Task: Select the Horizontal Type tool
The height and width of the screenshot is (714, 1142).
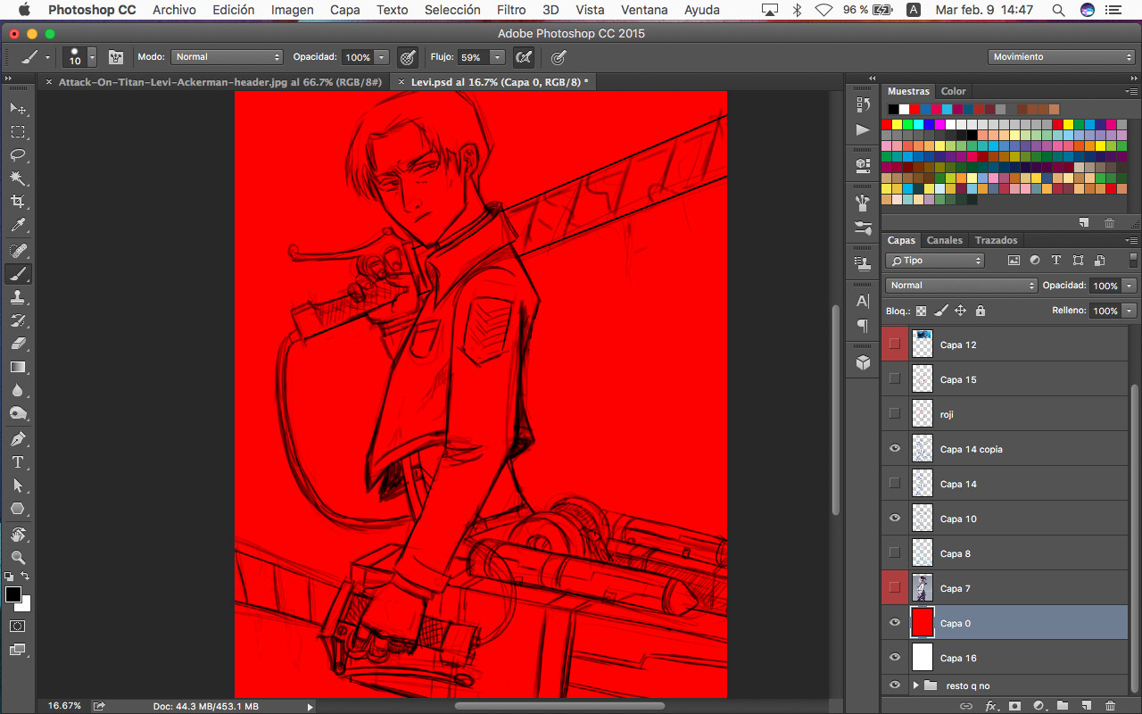Action: click(x=18, y=462)
